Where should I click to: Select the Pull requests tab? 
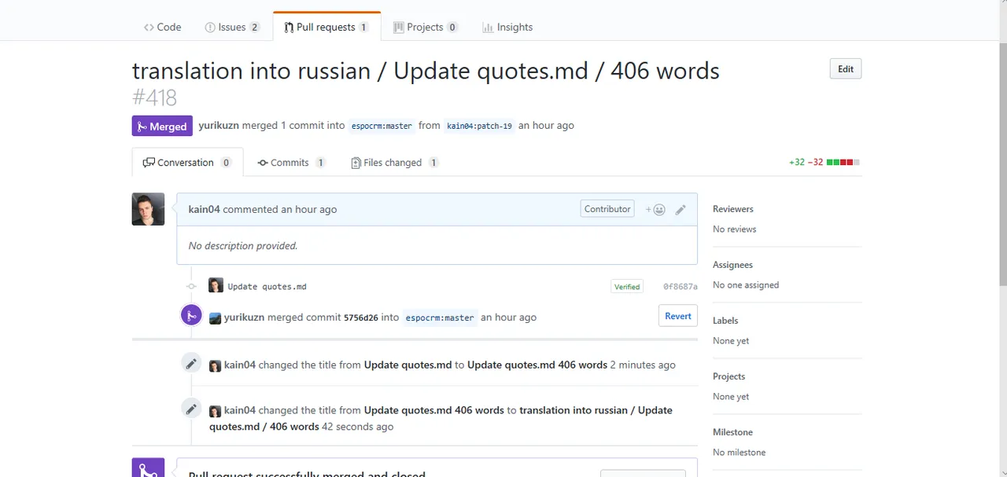(x=326, y=27)
